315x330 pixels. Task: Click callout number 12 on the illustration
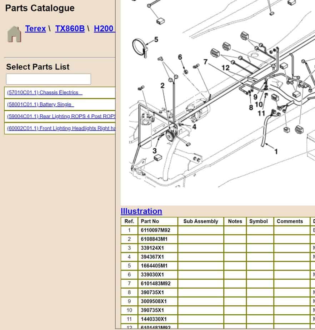(225, 67)
